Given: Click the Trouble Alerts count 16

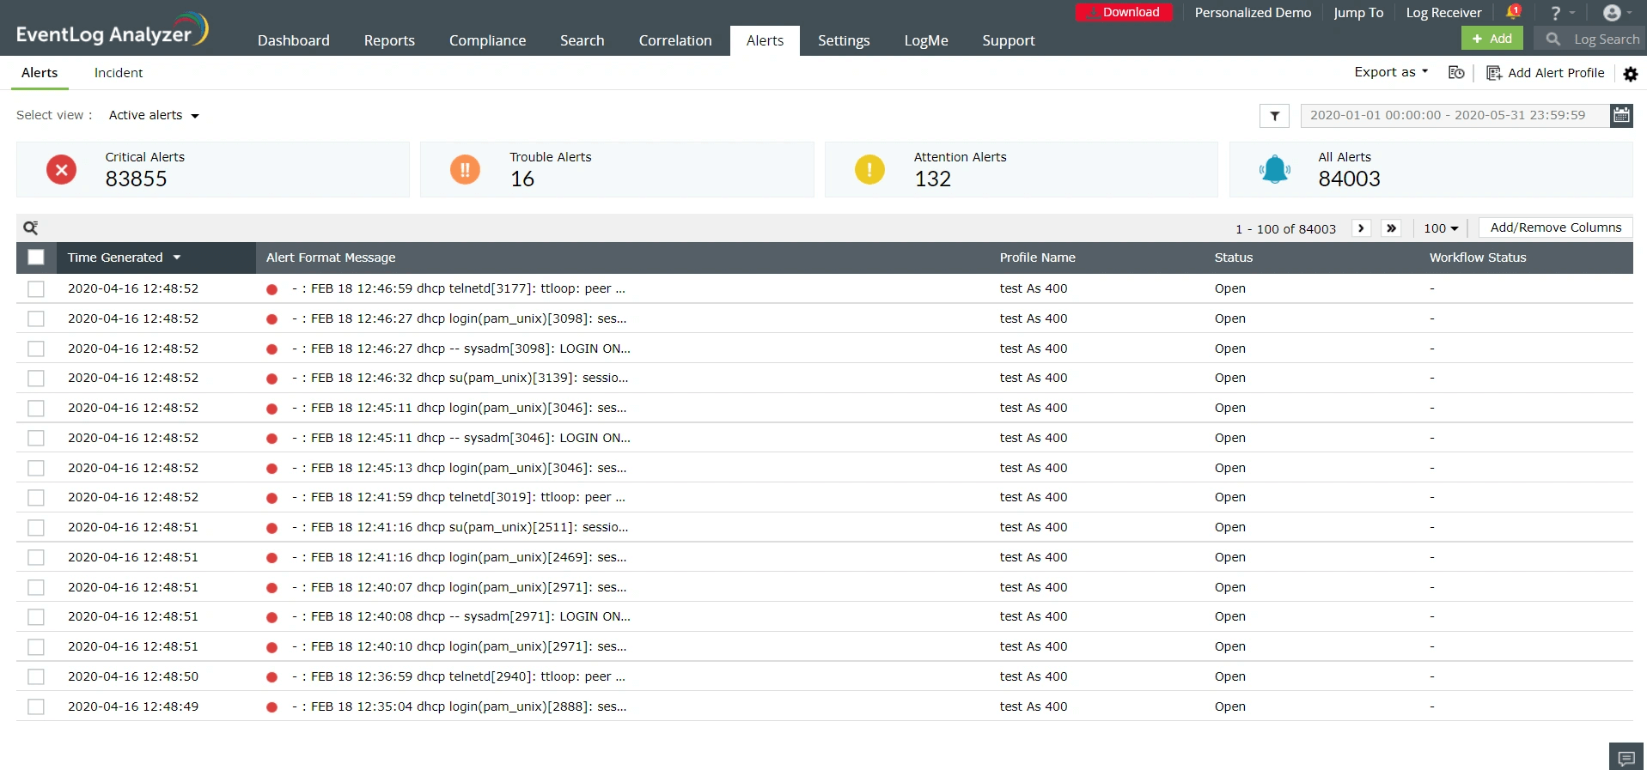Looking at the screenshot, I should pyautogui.click(x=522, y=179).
